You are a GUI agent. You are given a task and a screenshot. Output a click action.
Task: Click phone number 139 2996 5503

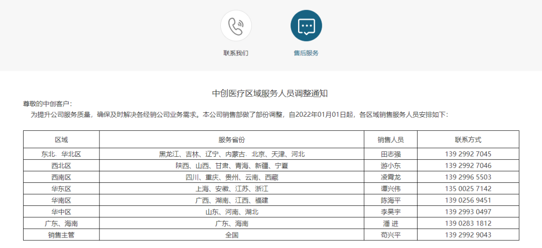(x=468, y=177)
